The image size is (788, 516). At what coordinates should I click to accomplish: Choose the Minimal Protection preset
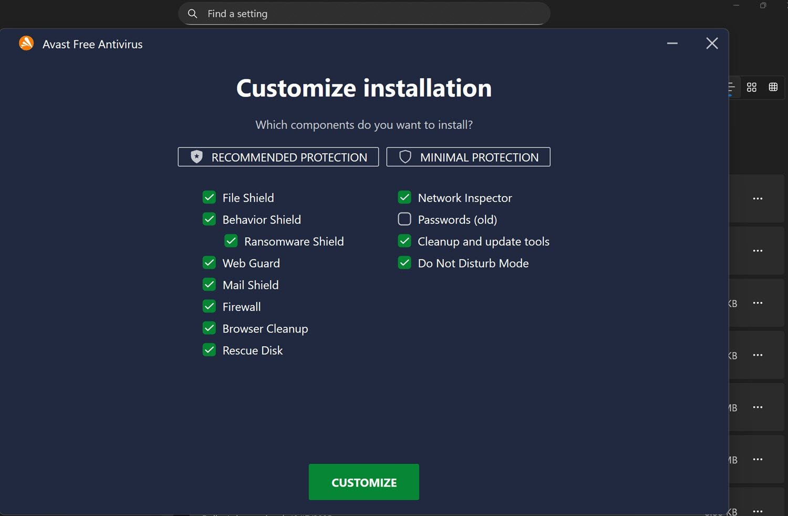pos(468,157)
